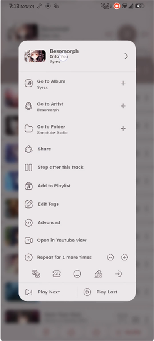The image size is (154, 341).
Task: Select Open in Youtube view
Action: tap(77, 240)
